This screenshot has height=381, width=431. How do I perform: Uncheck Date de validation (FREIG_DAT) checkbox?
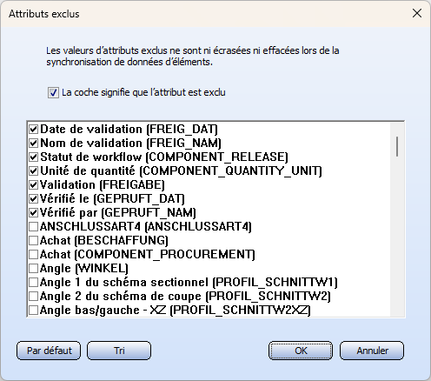click(33, 129)
